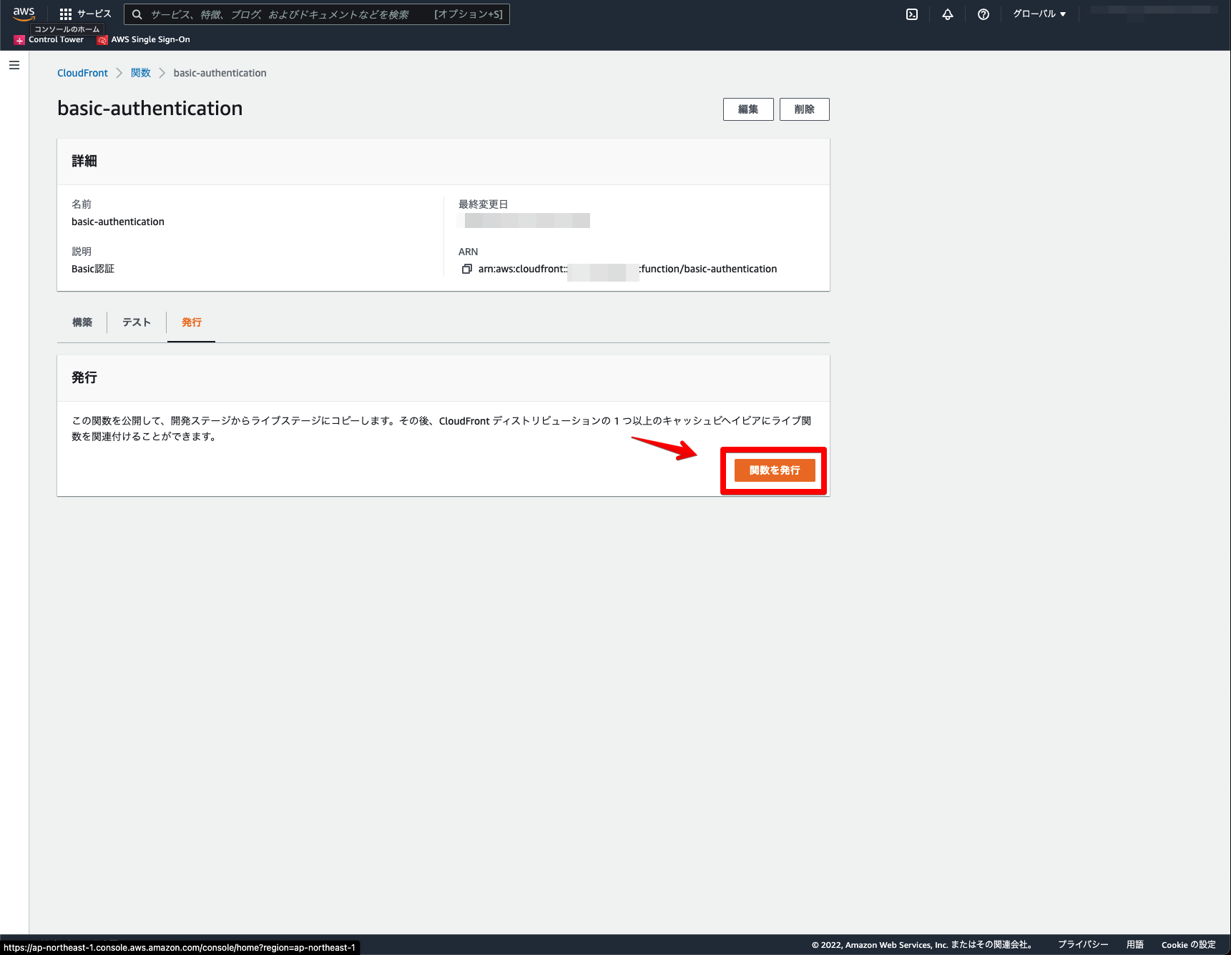The height and width of the screenshot is (955, 1231).
Task: Click the 編集 button
Action: [748, 109]
